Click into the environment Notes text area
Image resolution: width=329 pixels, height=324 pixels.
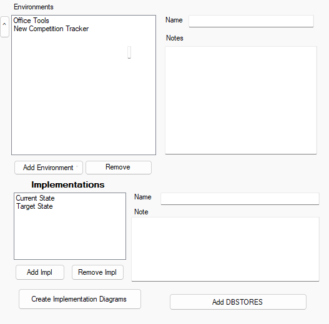[241, 100]
